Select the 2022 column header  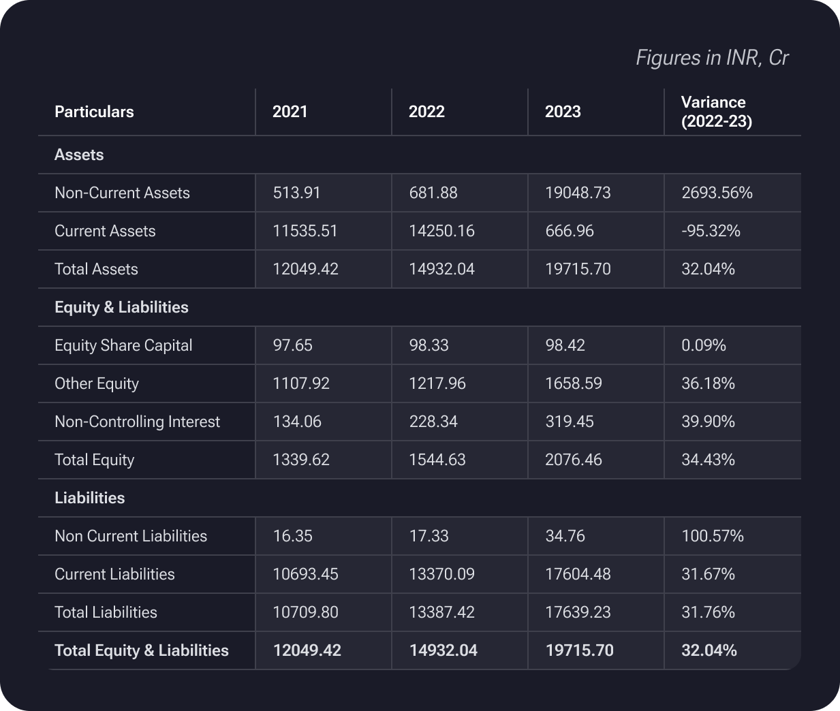pyautogui.click(x=426, y=112)
